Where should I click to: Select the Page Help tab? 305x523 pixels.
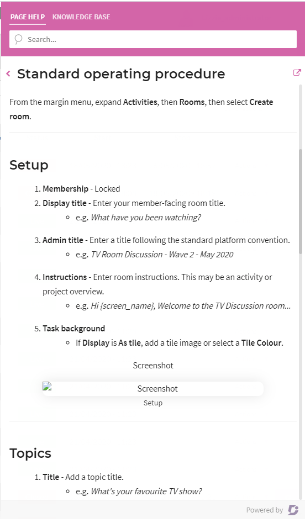(x=28, y=17)
